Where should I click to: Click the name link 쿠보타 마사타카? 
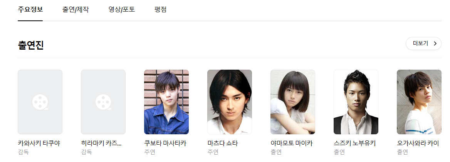(x=165, y=144)
